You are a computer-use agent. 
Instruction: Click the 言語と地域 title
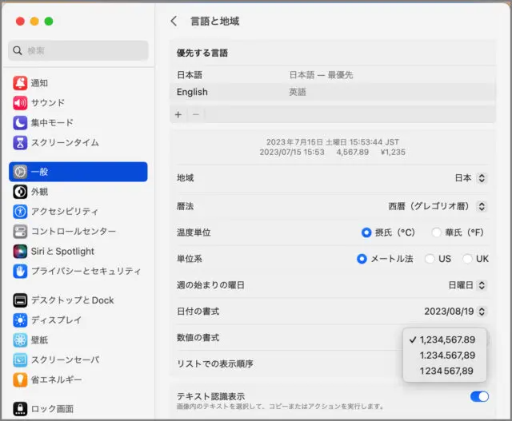point(215,22)
